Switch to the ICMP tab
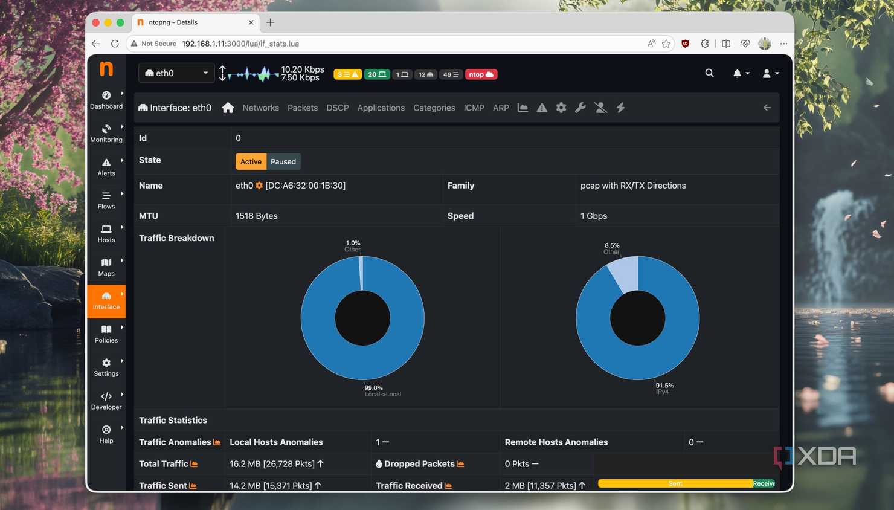The height and width of the screenshot is (510, 894). pyautogui.click(x=474, y=108)
